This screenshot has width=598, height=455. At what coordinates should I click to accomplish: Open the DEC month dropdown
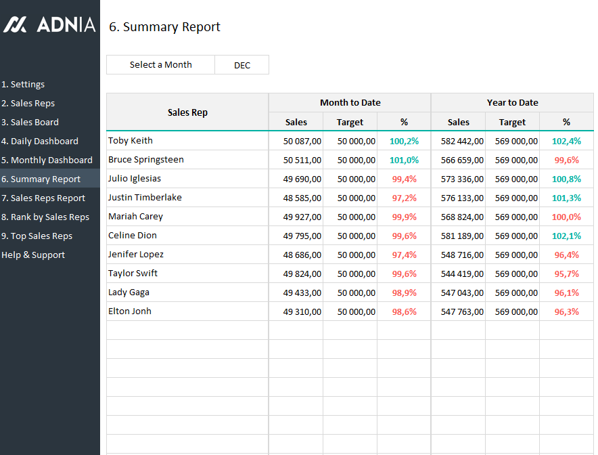242,65
